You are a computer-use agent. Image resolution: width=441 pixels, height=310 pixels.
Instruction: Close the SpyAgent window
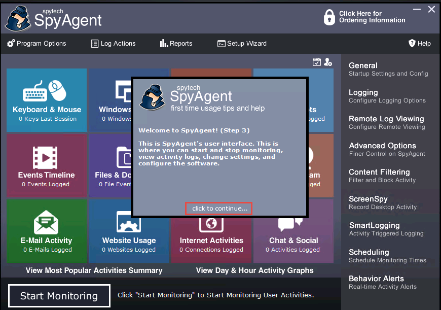[431, 10]
